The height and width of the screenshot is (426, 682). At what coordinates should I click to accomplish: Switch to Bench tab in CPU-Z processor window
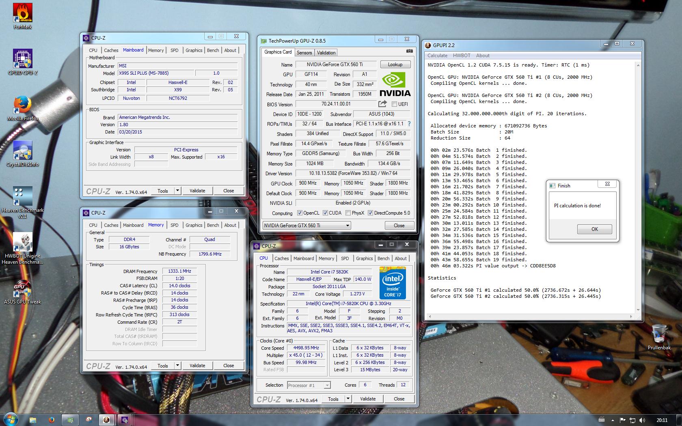coord(383,258)
